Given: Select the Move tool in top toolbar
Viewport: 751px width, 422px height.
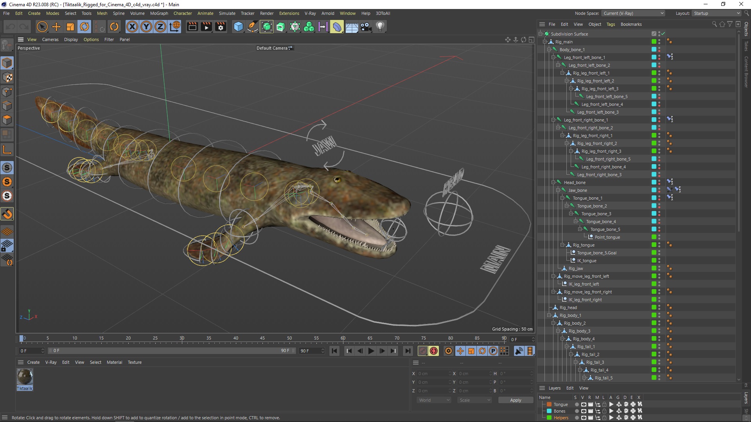Looking at the screenshot, I should (x=56, y=27).
